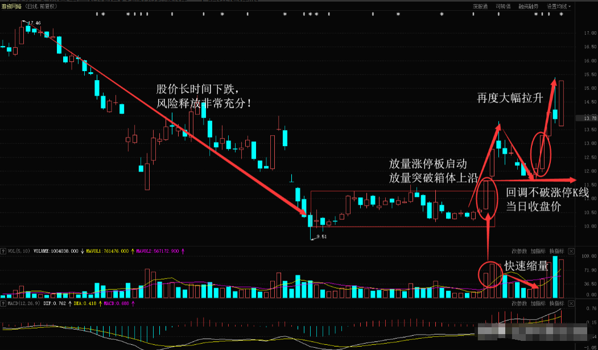Click 换指标 in the MACD panel
The width and height of the screenshot is (598, 350).
[x=556, y=303]
